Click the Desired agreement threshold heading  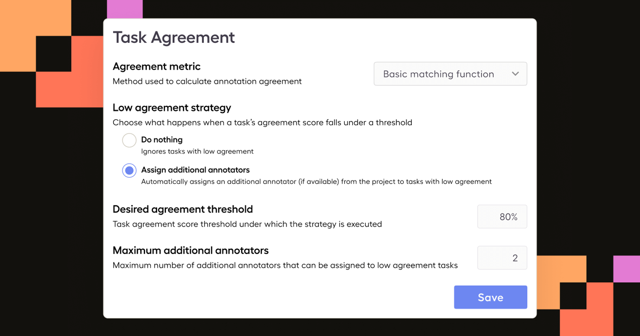click(183, 209)
